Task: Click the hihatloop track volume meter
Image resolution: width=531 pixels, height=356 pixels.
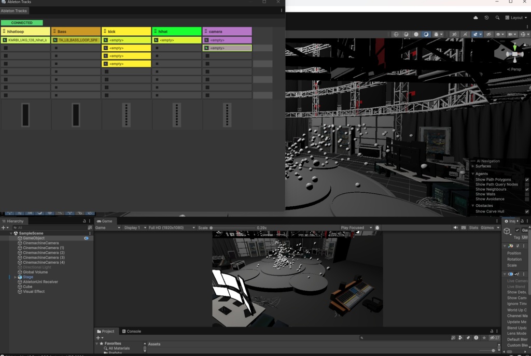Action: [x=25, y=115]
